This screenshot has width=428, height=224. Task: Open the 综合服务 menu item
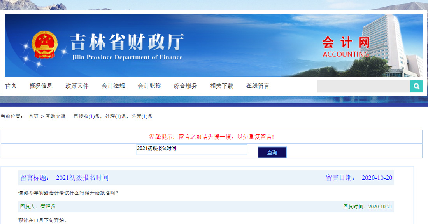point(185,86)
